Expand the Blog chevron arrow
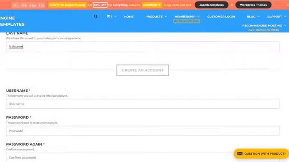This screenshot has width=289, height=162. click(x=258, y=17)
